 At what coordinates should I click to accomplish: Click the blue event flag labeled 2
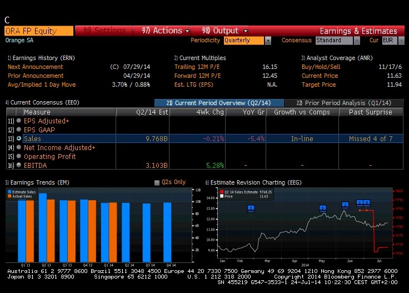coord(360,203)
